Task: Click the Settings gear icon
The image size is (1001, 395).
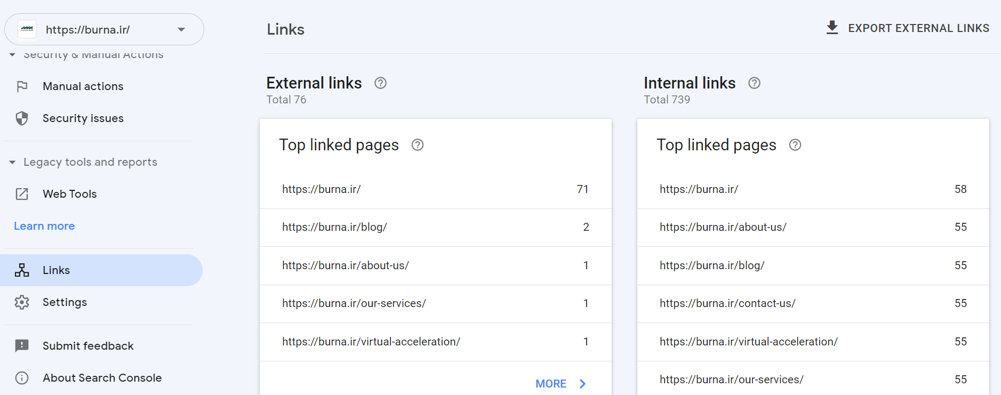Action: click(22, 302)
